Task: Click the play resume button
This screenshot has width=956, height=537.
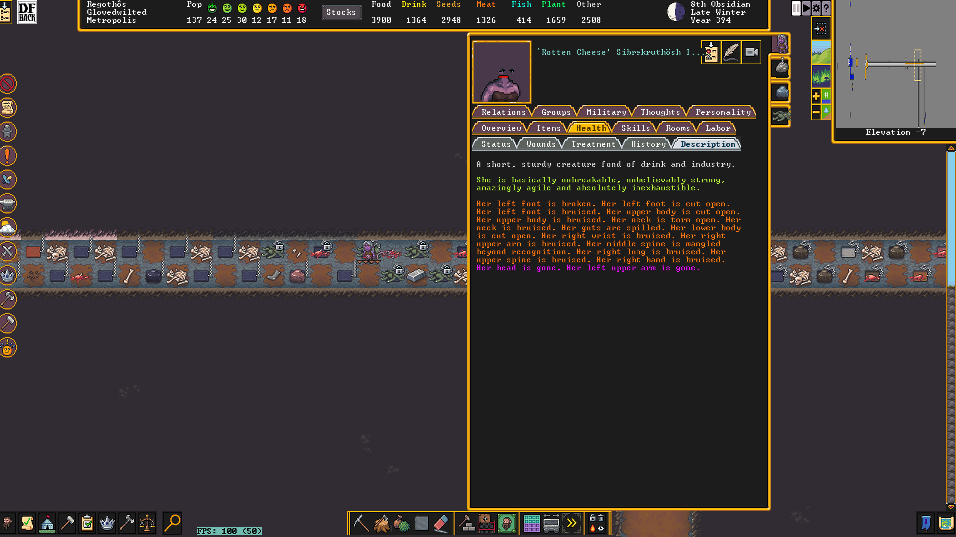Action: pyautogui.click(x=806, y=8)
